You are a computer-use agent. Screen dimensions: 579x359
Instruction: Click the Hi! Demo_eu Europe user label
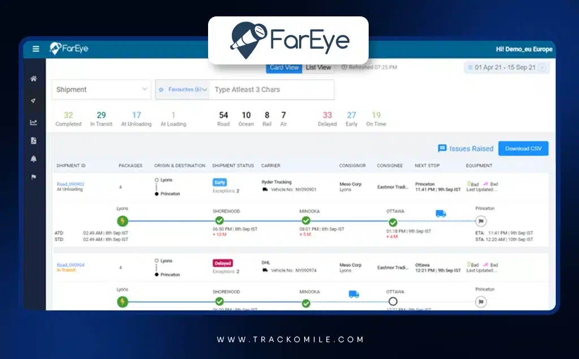[524, 49]
